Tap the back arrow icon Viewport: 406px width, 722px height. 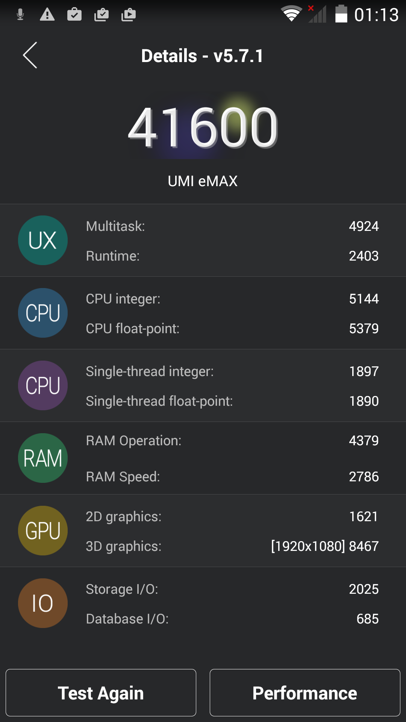click(x=30, y=55)
